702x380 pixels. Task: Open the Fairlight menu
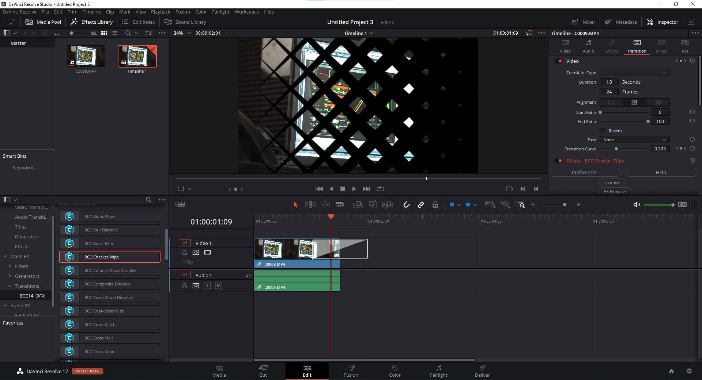[x=220, y=12]
